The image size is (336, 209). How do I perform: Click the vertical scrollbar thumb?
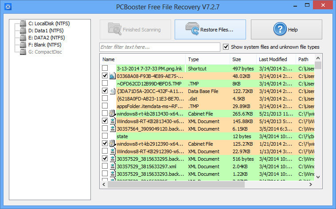tap(318, 66)
